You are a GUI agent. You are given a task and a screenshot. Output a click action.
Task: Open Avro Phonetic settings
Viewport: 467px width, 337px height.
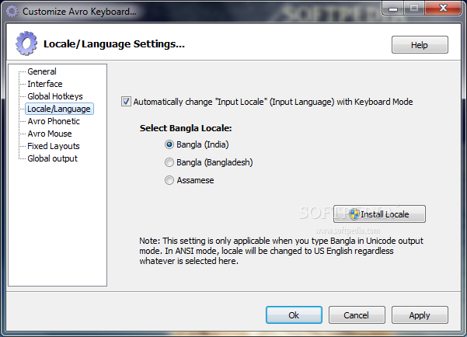pos(54,121)
